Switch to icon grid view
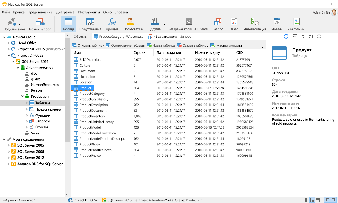 click(307, 200)
